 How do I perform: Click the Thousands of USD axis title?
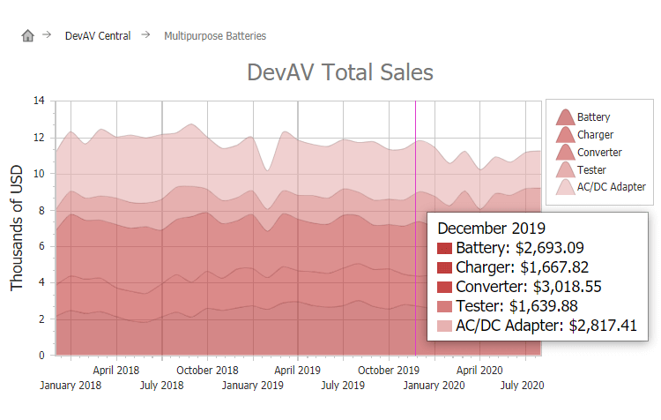pos(18,228)
